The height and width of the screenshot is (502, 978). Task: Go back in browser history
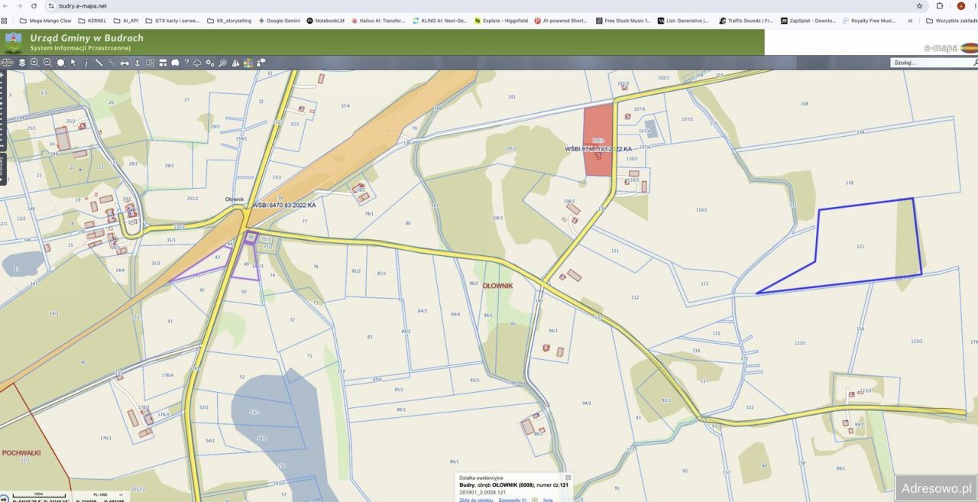5,5
